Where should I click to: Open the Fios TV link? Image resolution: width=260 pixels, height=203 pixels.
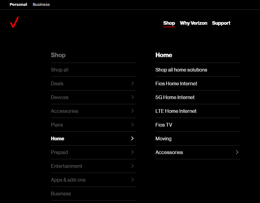(x=164, y=125)
